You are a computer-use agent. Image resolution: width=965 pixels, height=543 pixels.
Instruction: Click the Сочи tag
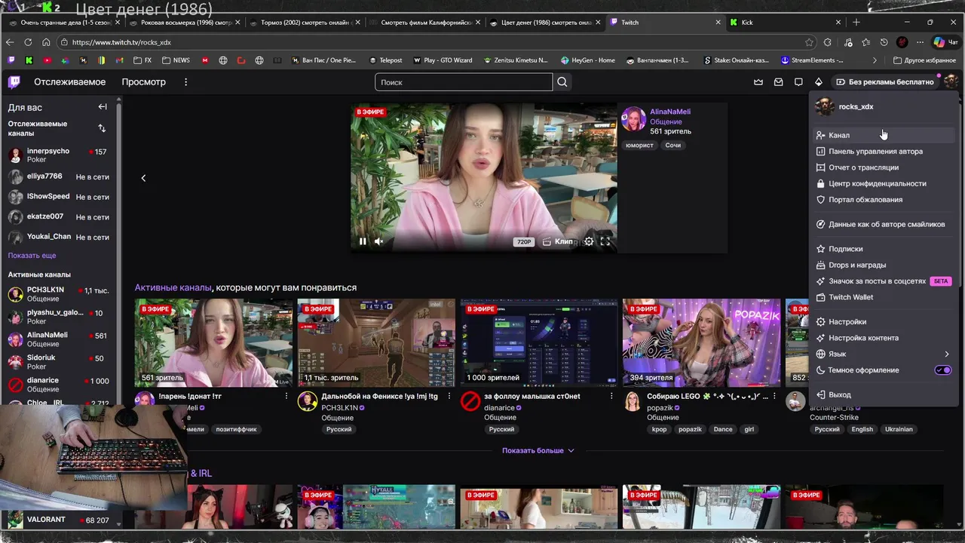pyautogui.click(x=673, y=145)
